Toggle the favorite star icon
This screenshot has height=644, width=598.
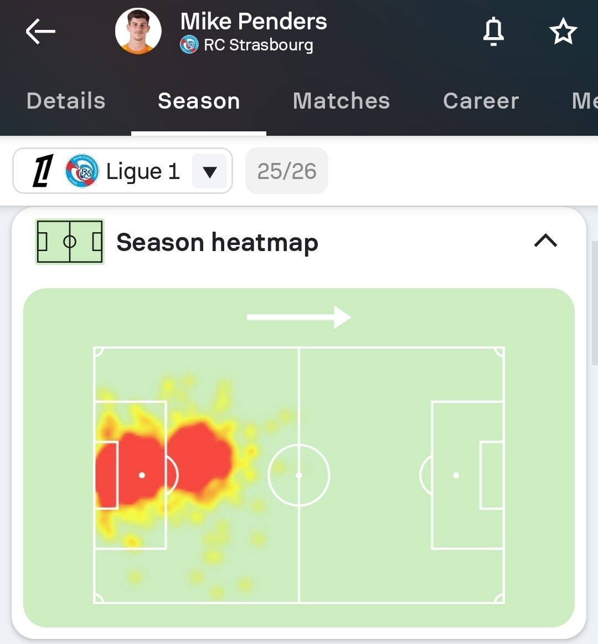[x=563, y=31]
